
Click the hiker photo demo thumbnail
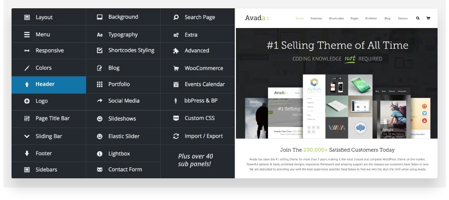[256, 118]
